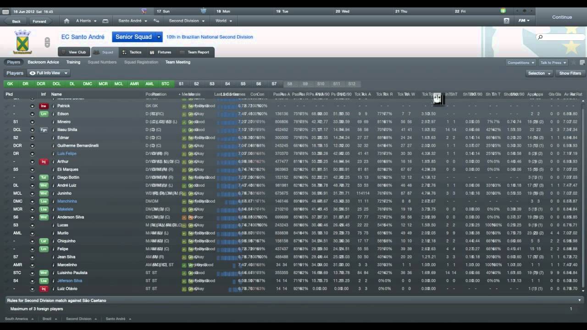587x330 pixels.
Task: Click the Ine status badge for Patrick
Action: click(x=44, y=106)
